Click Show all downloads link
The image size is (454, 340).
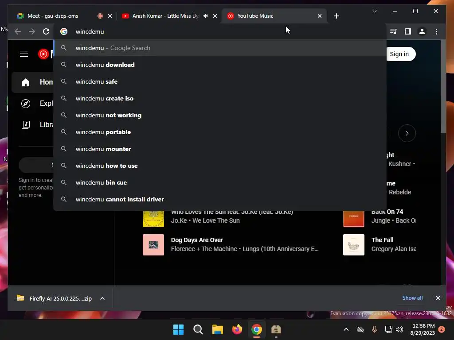click(x=412, y=298)
